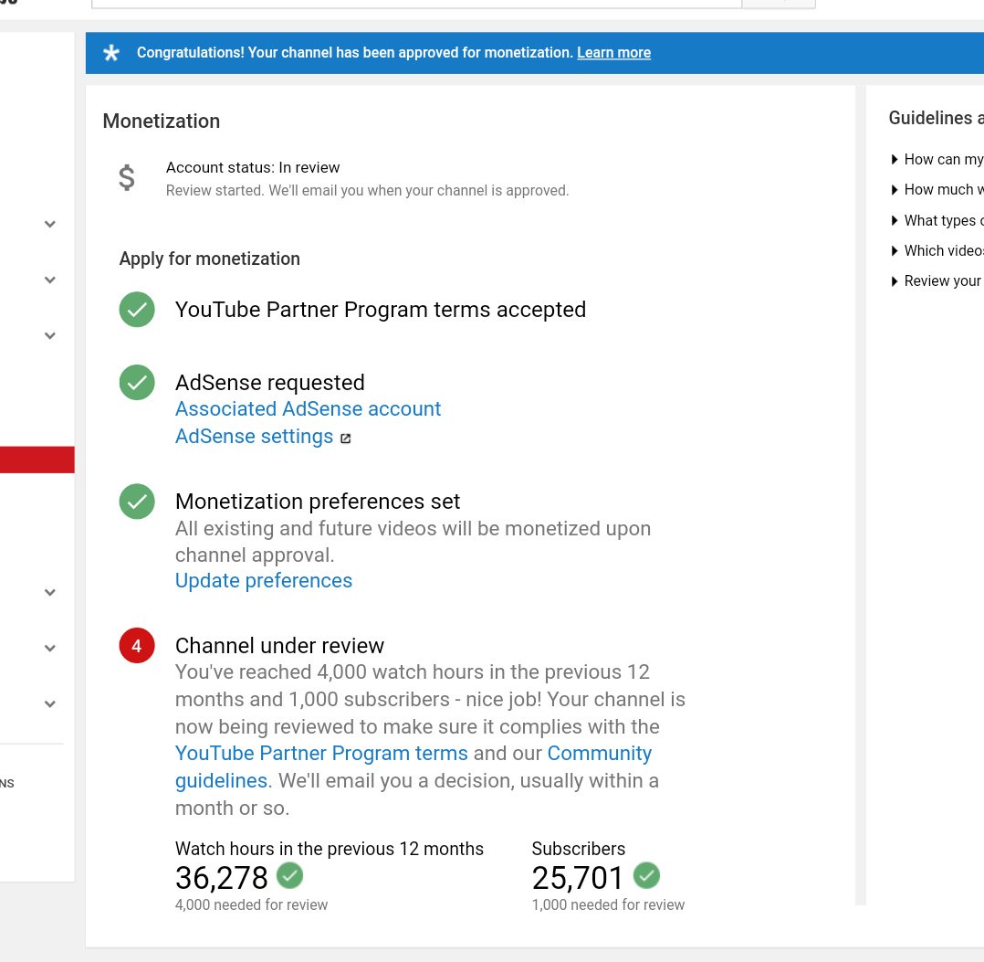This screenshot has width=984, height=962.
Task: Click the '1,000 needed for review' text
Action: [x=608, y=904]
